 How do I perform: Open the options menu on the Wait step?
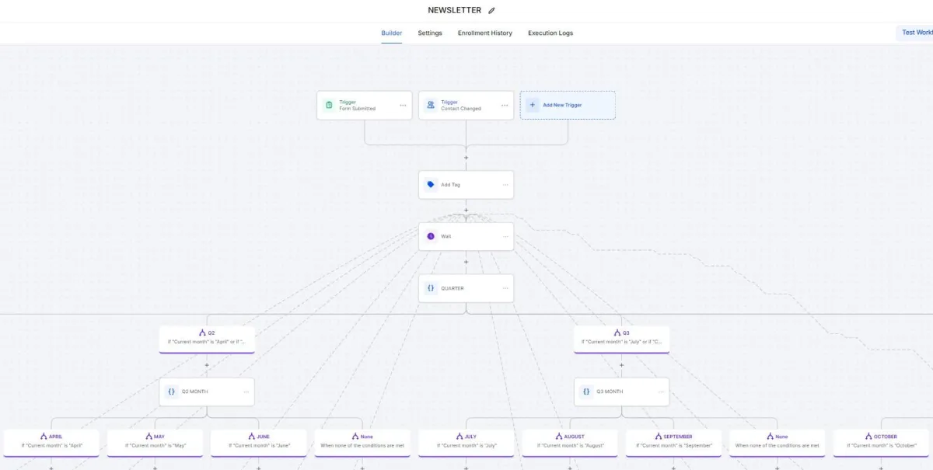coord(505,236)
